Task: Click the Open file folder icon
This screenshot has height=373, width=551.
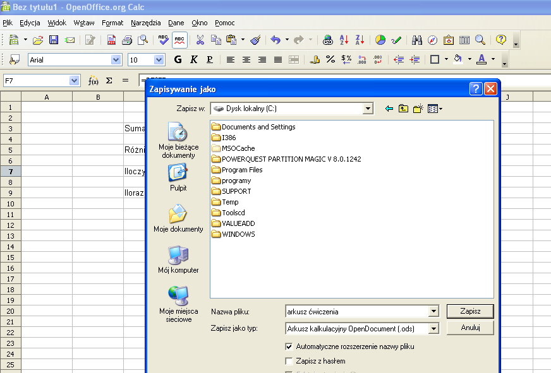Action: pos(38,40)
